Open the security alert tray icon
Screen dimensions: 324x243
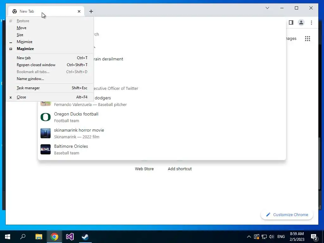pos(256,237)
